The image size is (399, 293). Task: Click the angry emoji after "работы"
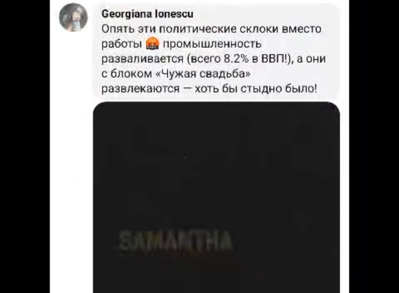pyautogui.click(x=152, y=44)
